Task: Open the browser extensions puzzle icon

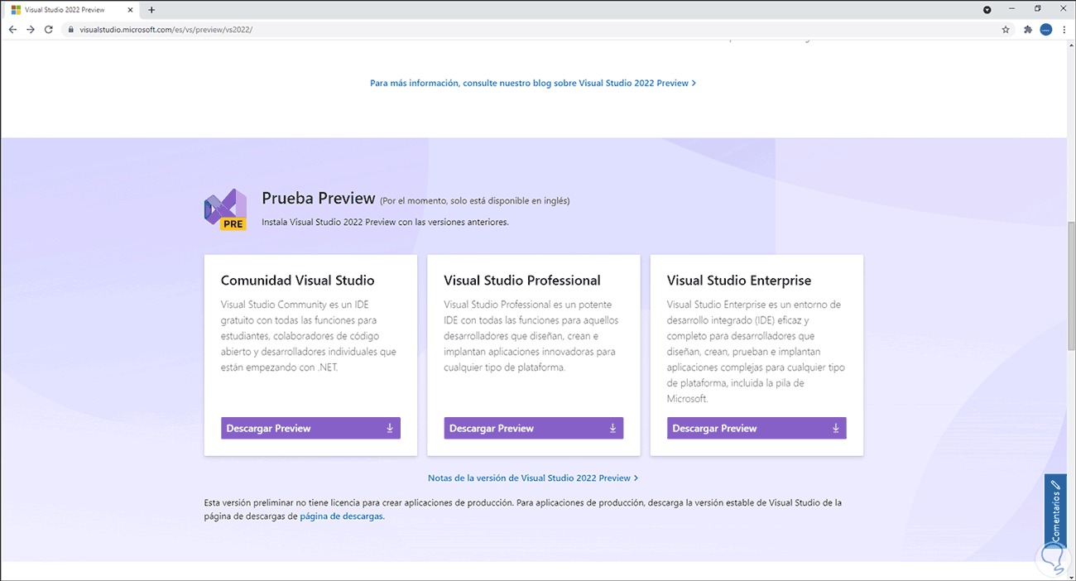Action: 1028,29
